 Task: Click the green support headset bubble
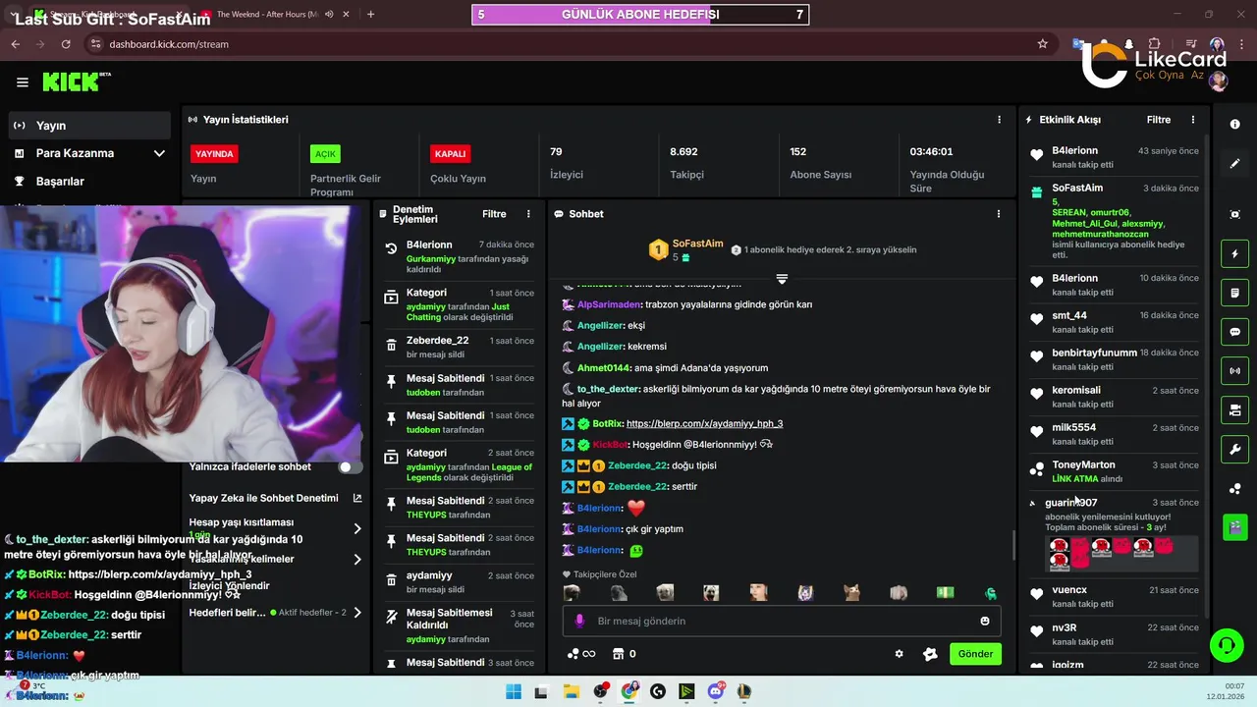(x=1226, y=645)
